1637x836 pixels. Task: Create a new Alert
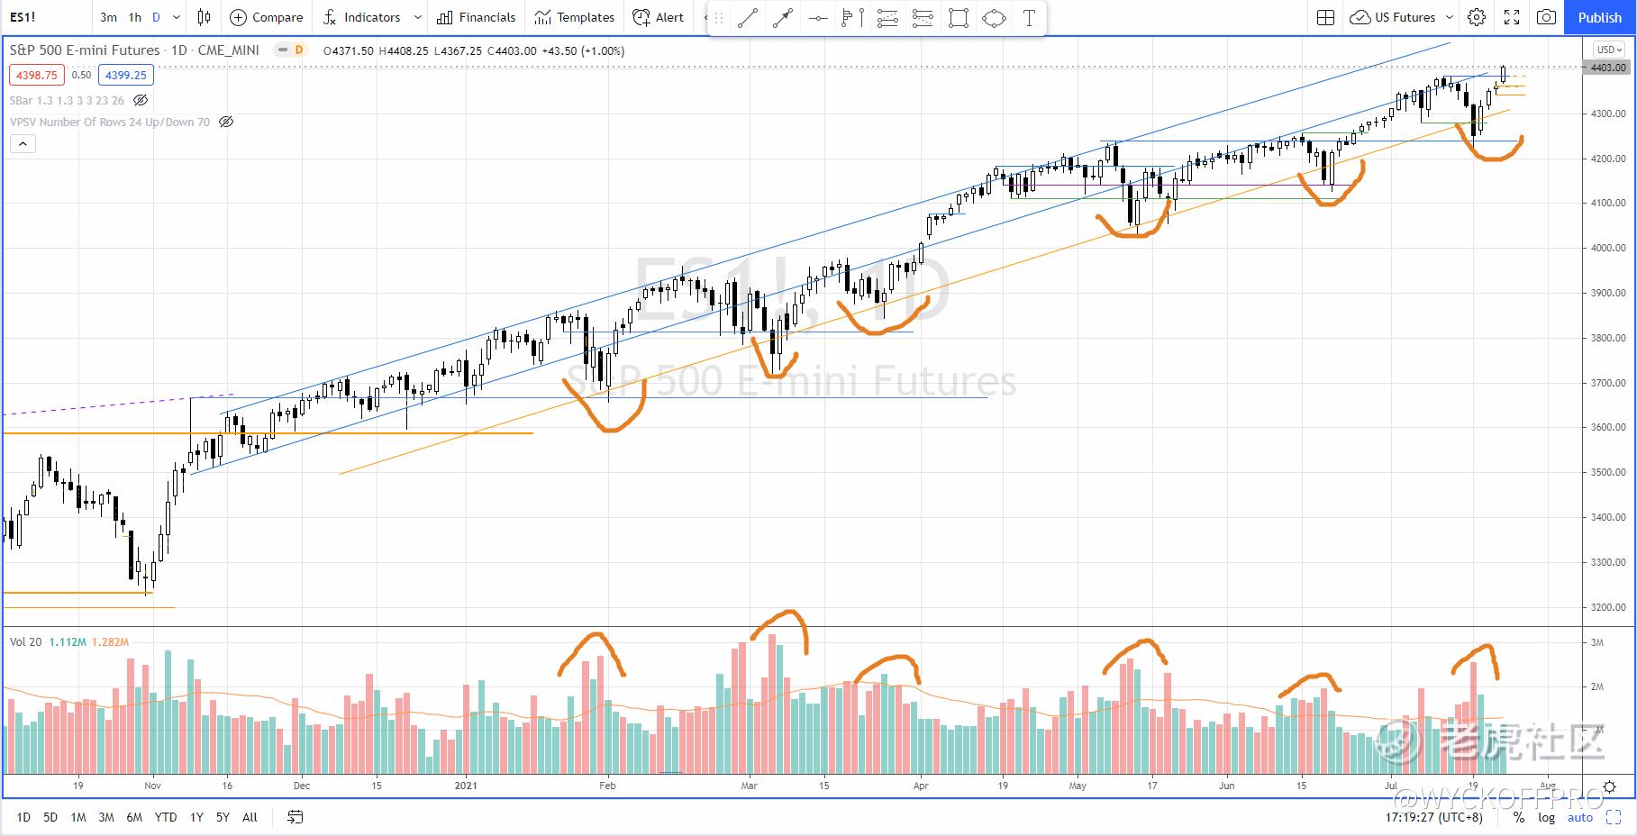click(x=659, y=17)
